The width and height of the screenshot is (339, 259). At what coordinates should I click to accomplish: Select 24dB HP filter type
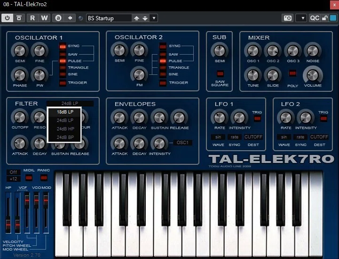click(64, 129)
